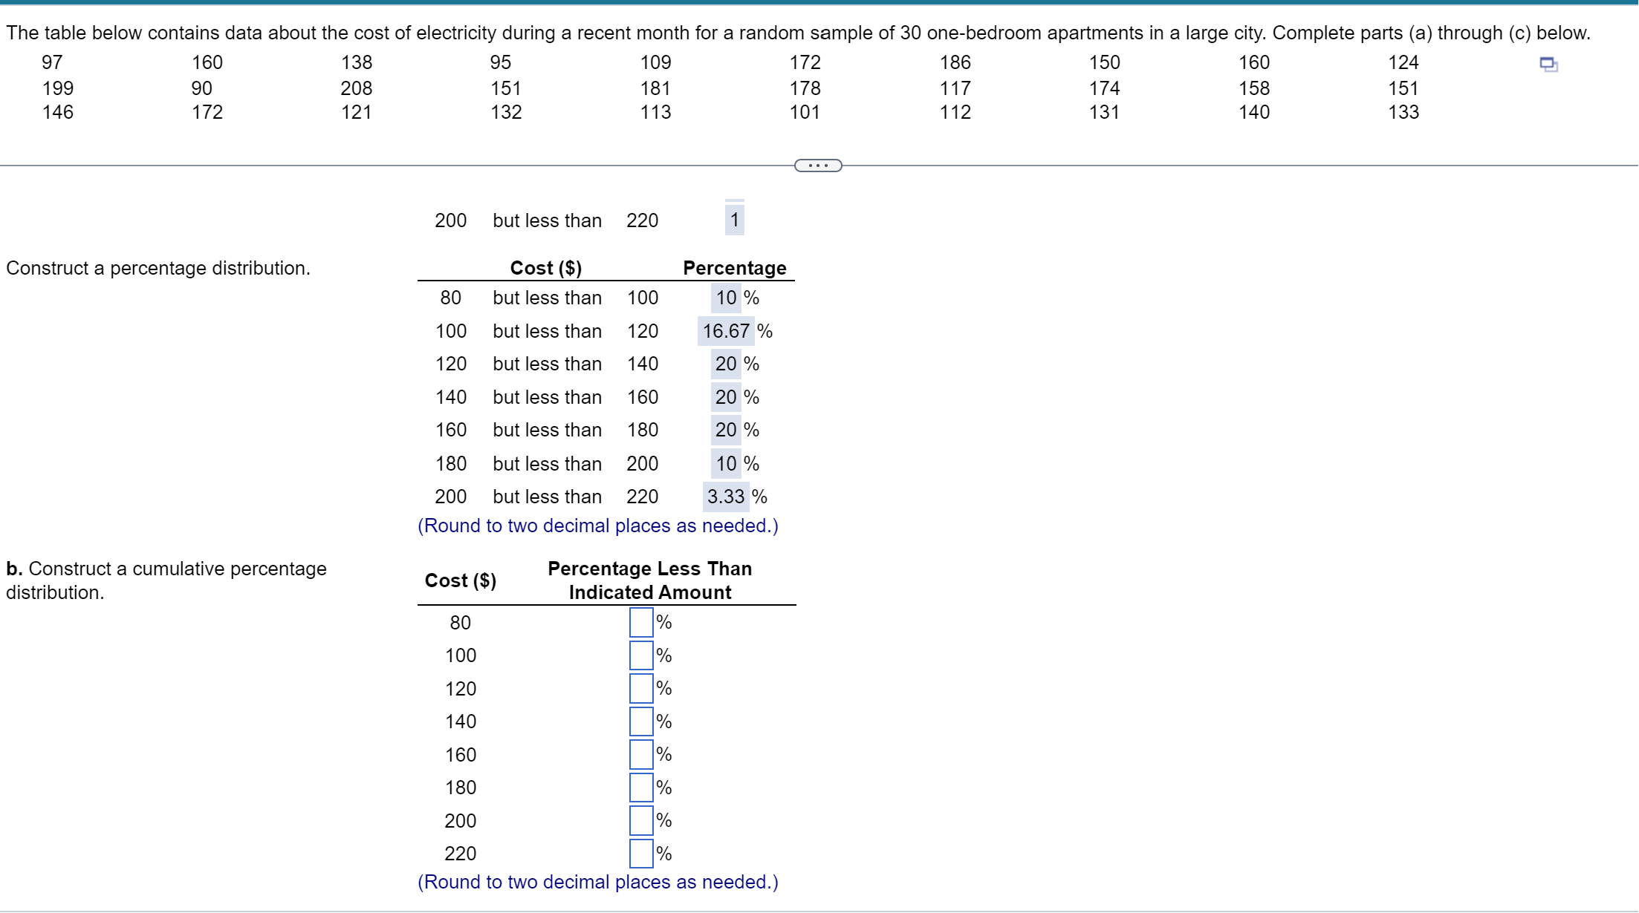Select the 20% answer for 140 to 160

pyautogui.click(x=726, y=397)
